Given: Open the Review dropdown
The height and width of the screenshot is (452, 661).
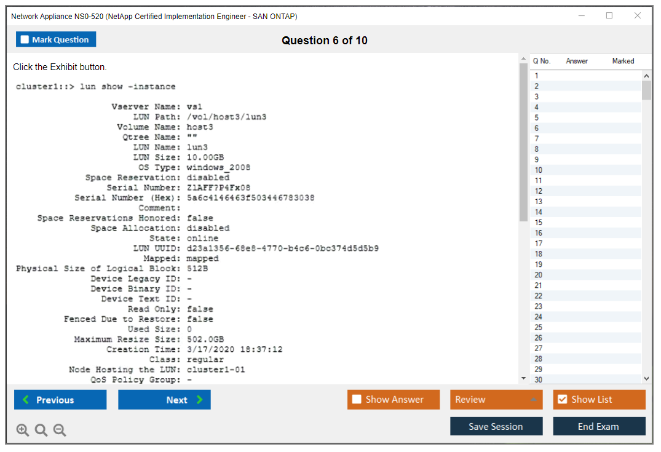Looking at the screenshot, I should (496, 400).
